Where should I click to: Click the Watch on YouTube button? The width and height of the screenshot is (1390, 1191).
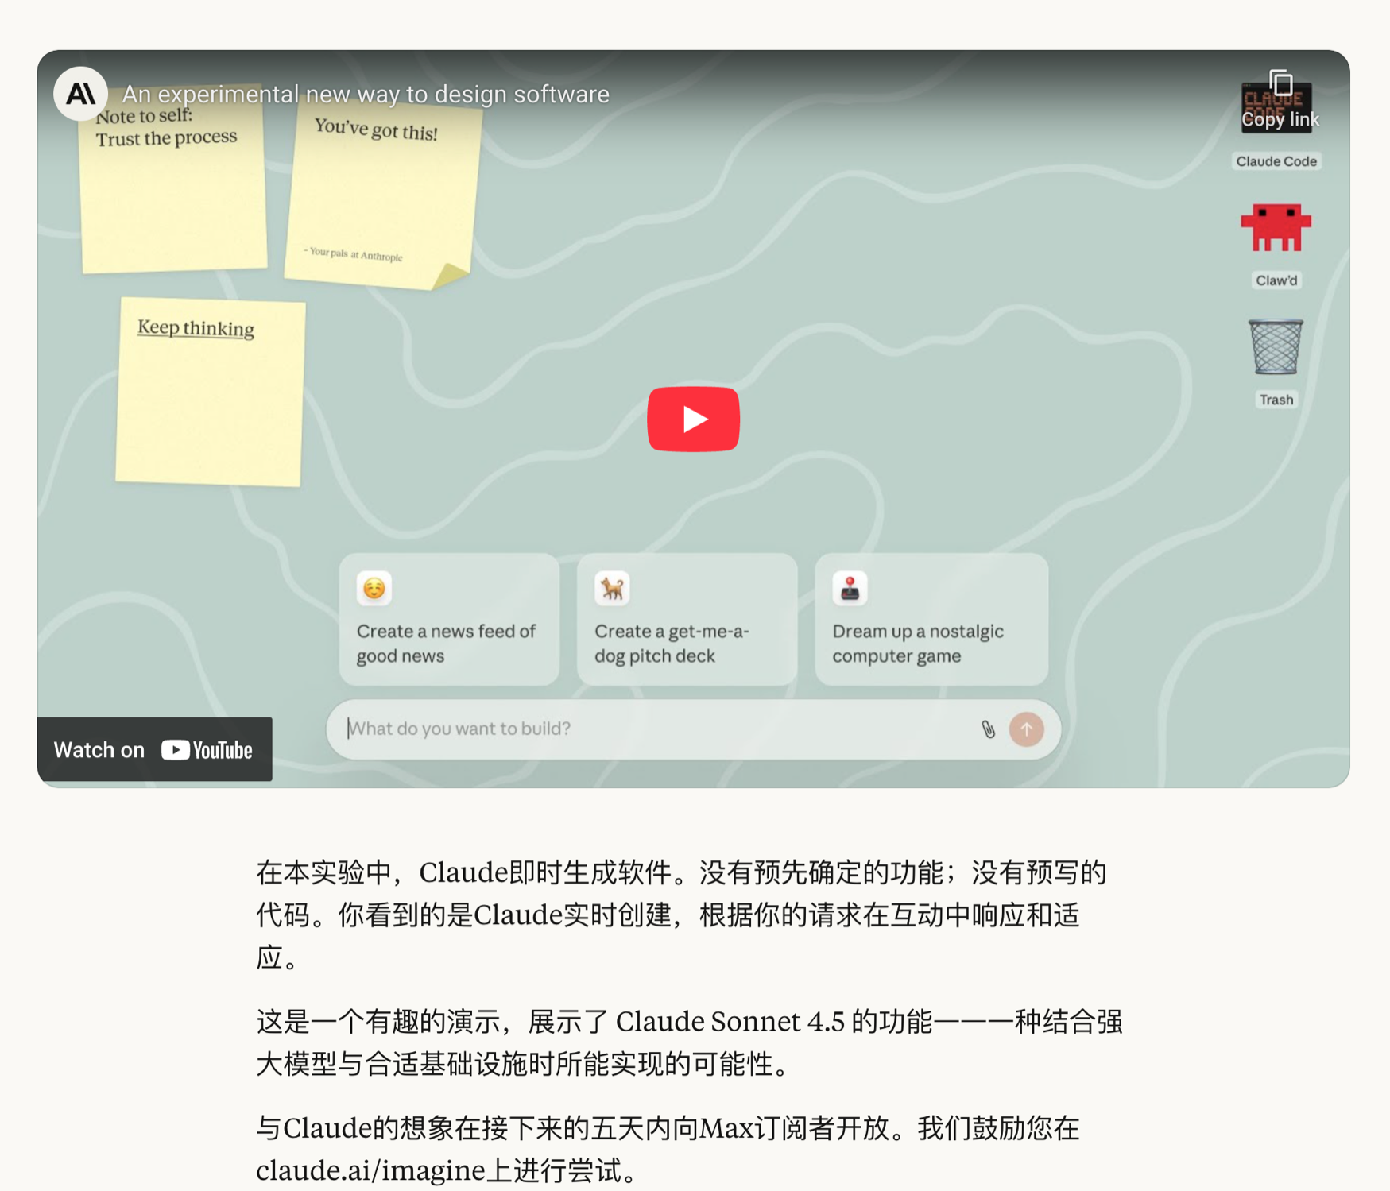pos(154,749)
